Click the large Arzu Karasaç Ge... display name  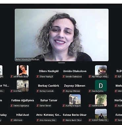(x=49, y=115)
